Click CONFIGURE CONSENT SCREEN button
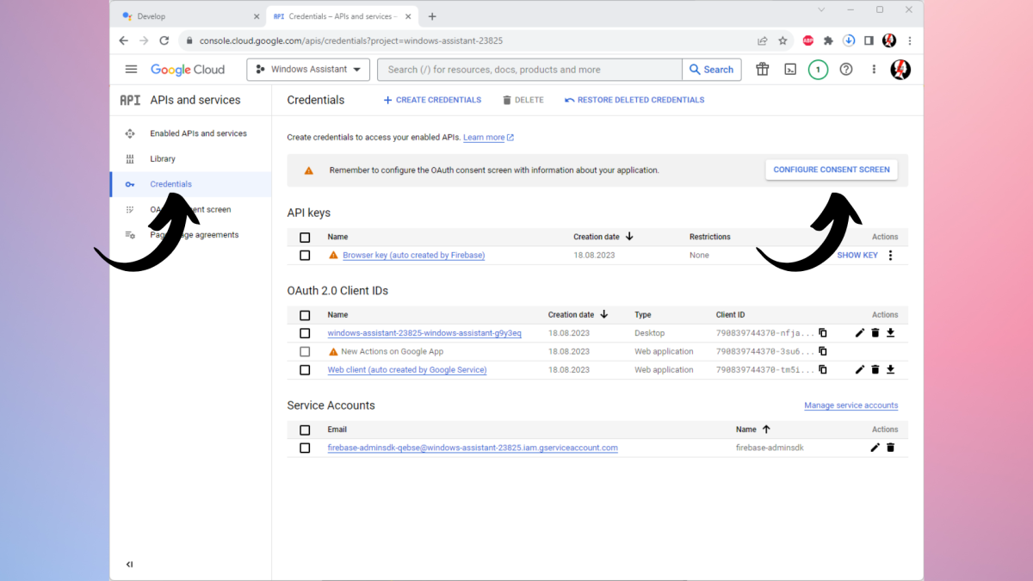 [832, 170]
